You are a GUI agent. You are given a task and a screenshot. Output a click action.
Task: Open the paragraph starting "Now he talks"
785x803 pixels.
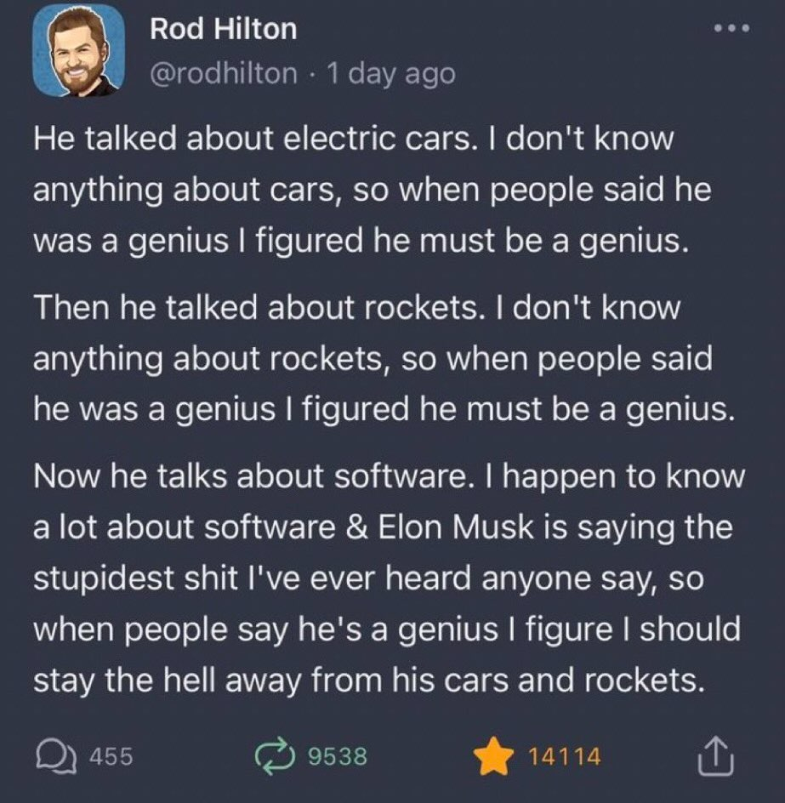pos(387,578)
